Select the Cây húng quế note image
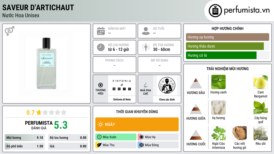 pyautogui.click(x=261, y=107)
